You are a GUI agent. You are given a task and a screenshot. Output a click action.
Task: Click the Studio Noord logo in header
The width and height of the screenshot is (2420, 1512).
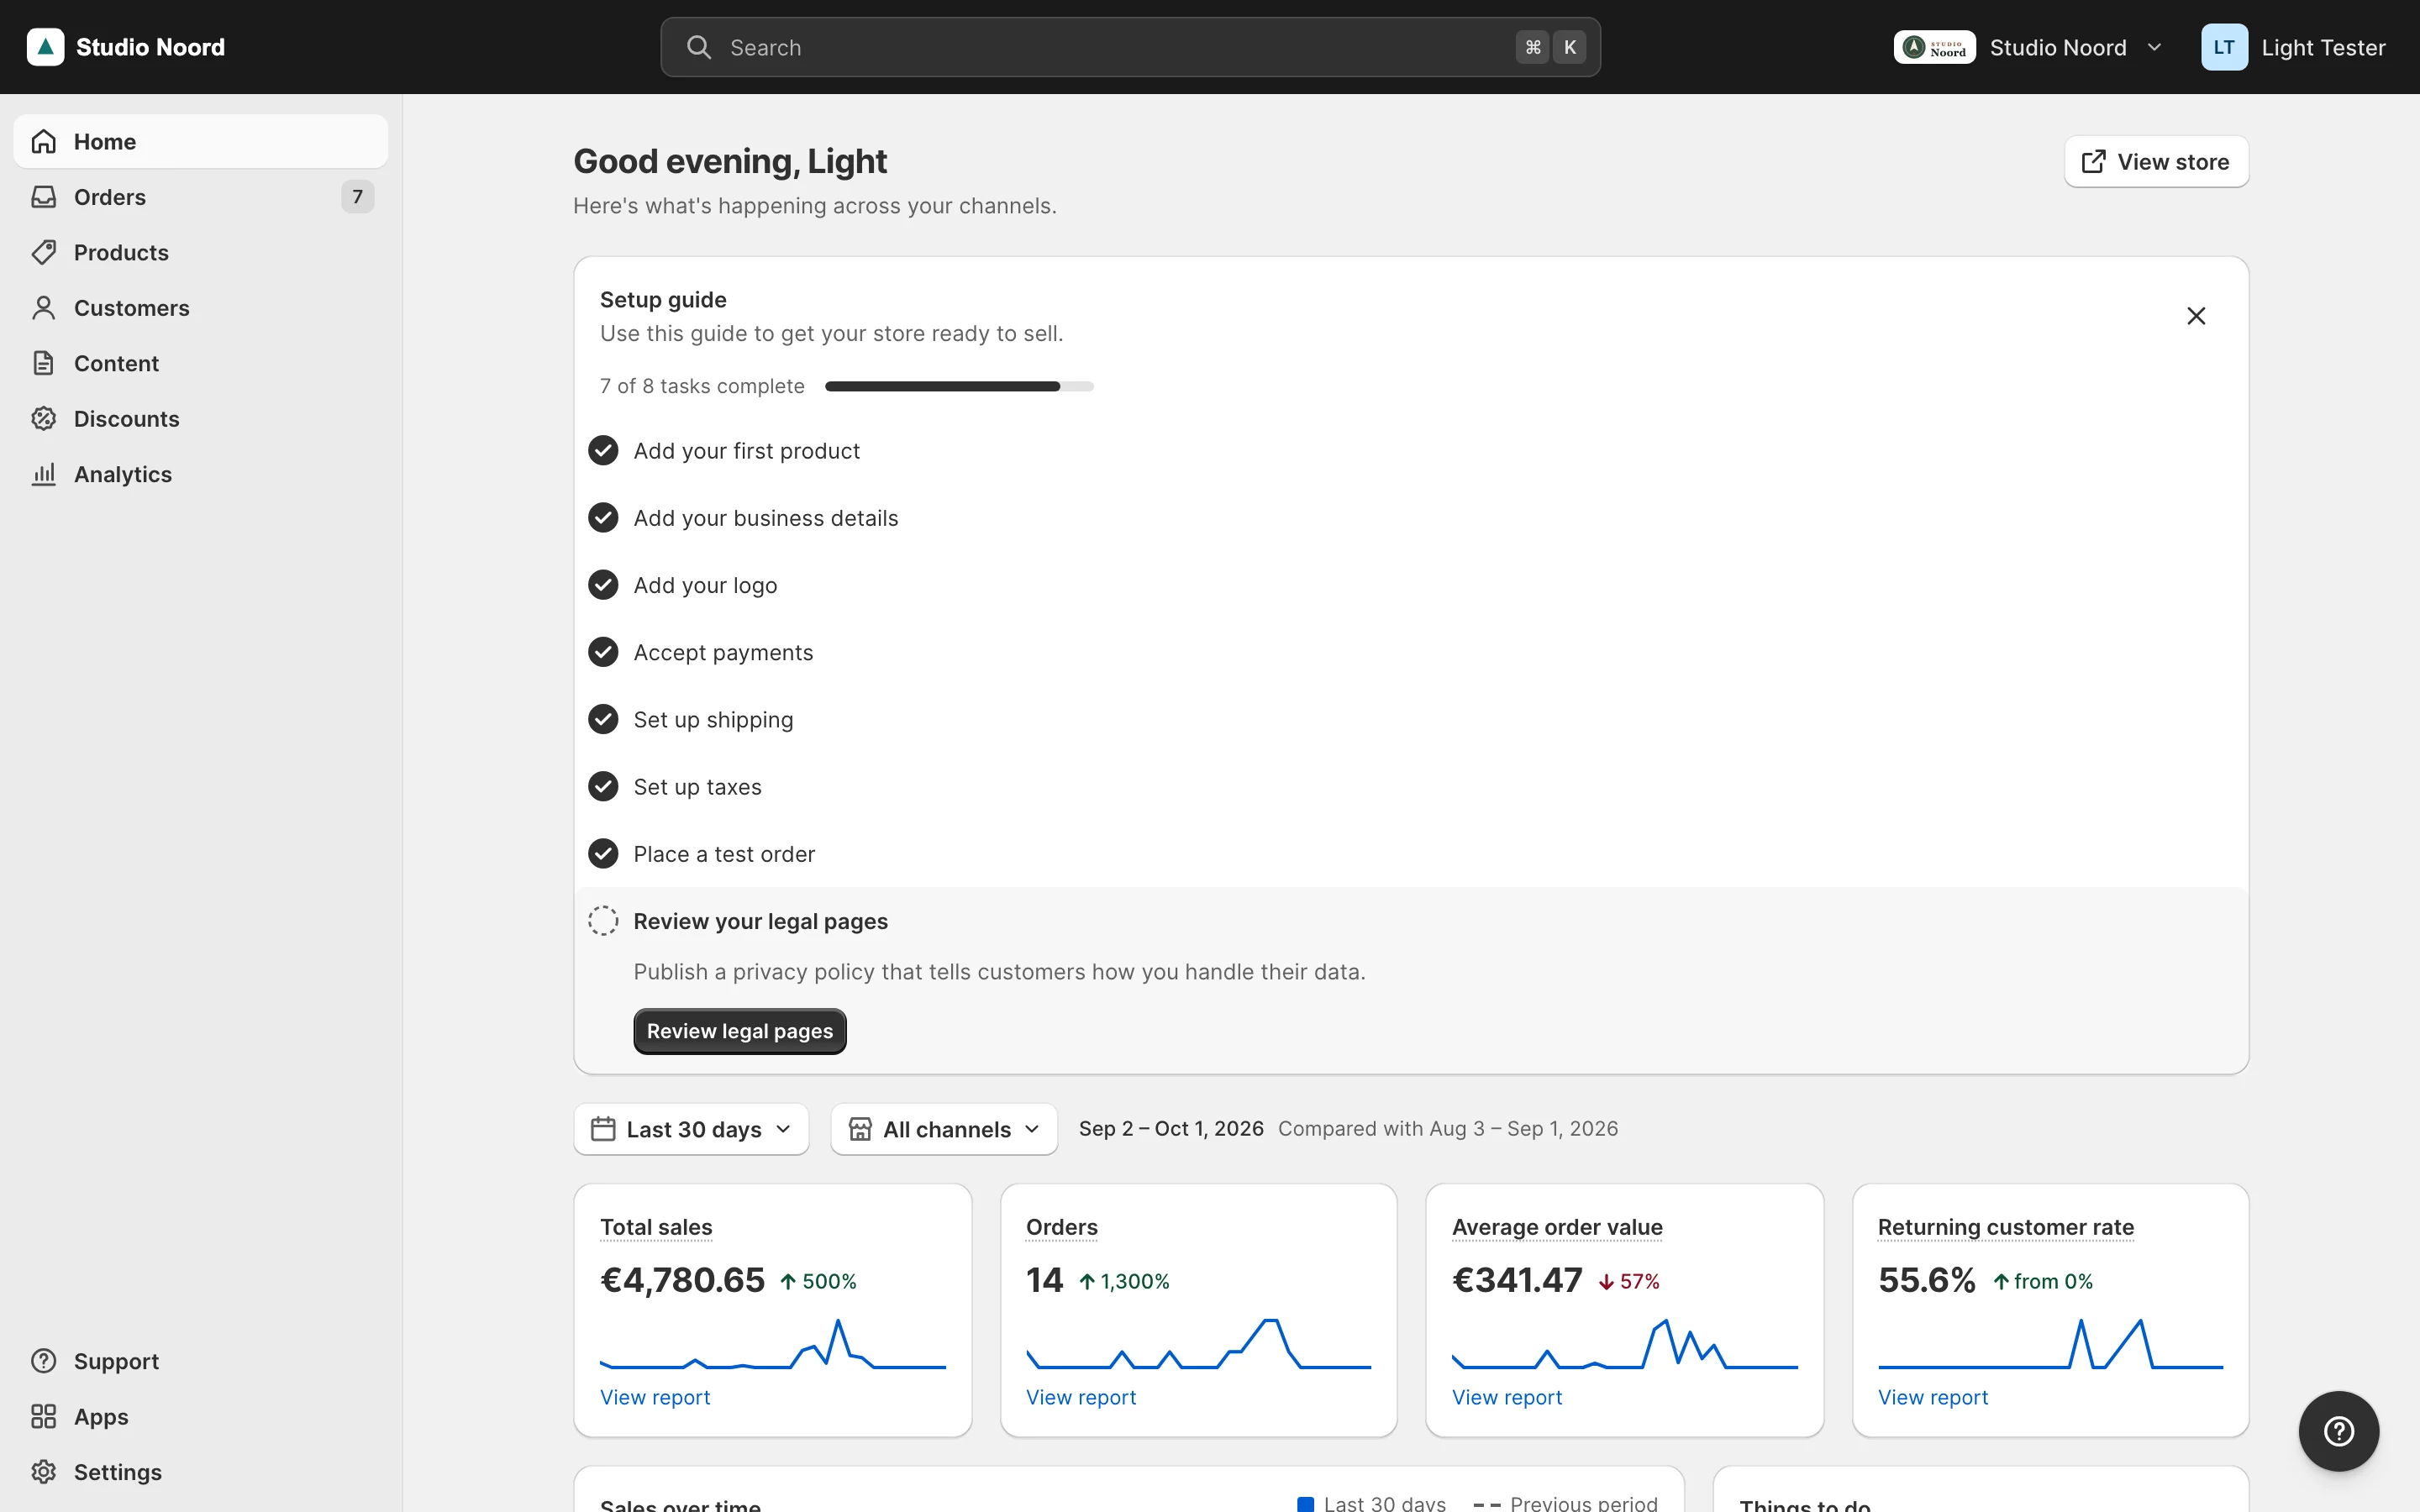(x=126, y=47)
